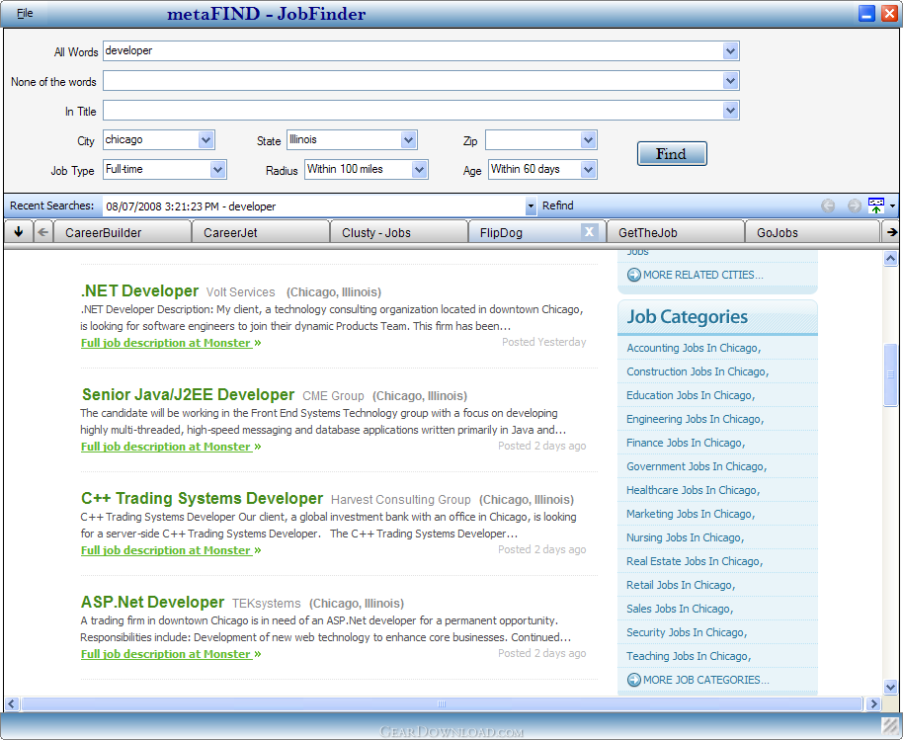Image resolution: width=903 pixels, height=740 pixels.
Task: Close the metaFIND JobFinder window
Action: 889,13
